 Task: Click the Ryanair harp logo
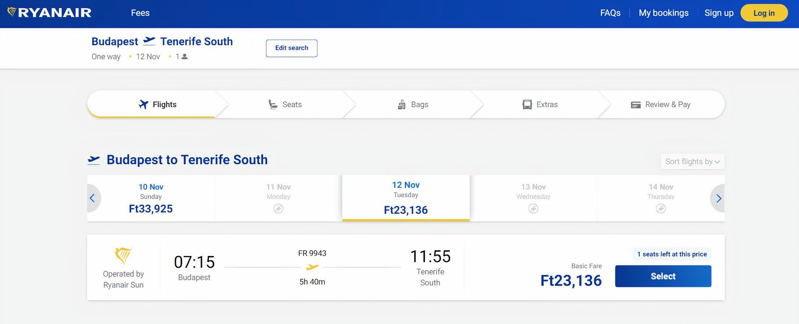tap(12, 12)
